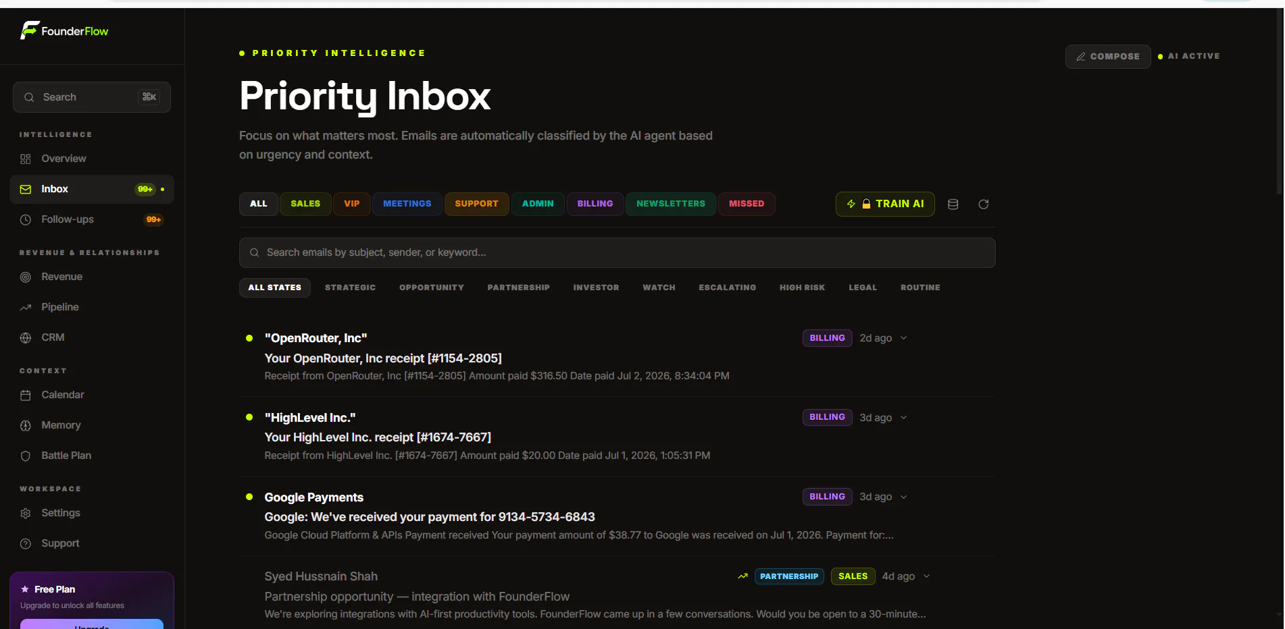Viewport: 1285px width, 629px height.
Task: Click the TRAIN AI button
Action: 885,204
